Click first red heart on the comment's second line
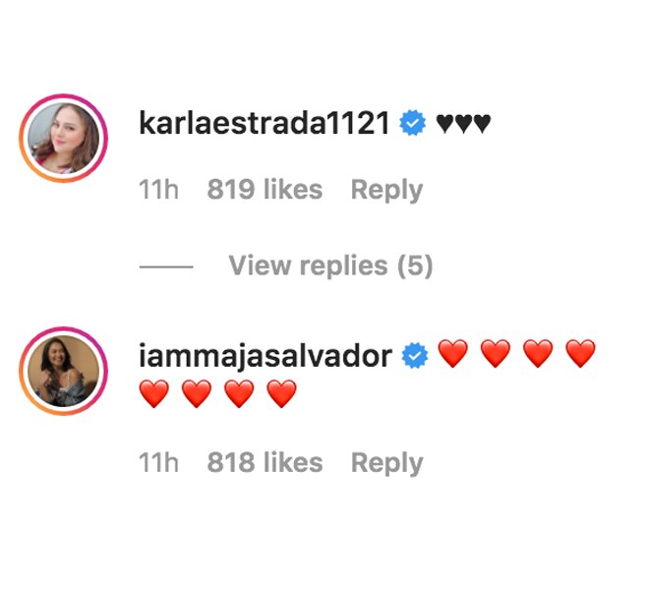The width and height of the screenshot is (649, 590). click(x=154, y=393)
